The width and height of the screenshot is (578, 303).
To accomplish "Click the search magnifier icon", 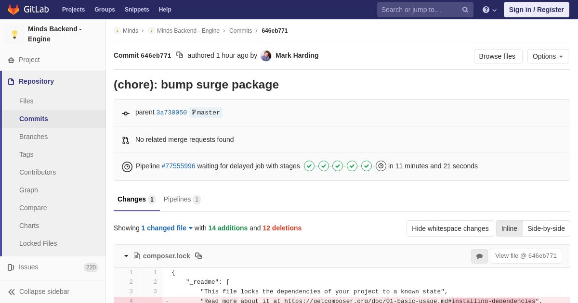I will [x=465, y=10].
